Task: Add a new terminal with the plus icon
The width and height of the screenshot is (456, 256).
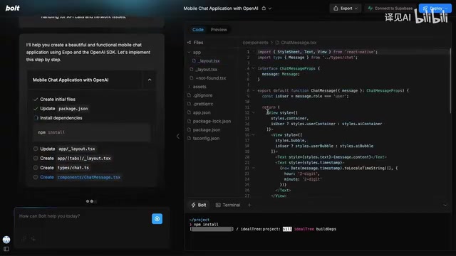Action: [x=249, y=205]
